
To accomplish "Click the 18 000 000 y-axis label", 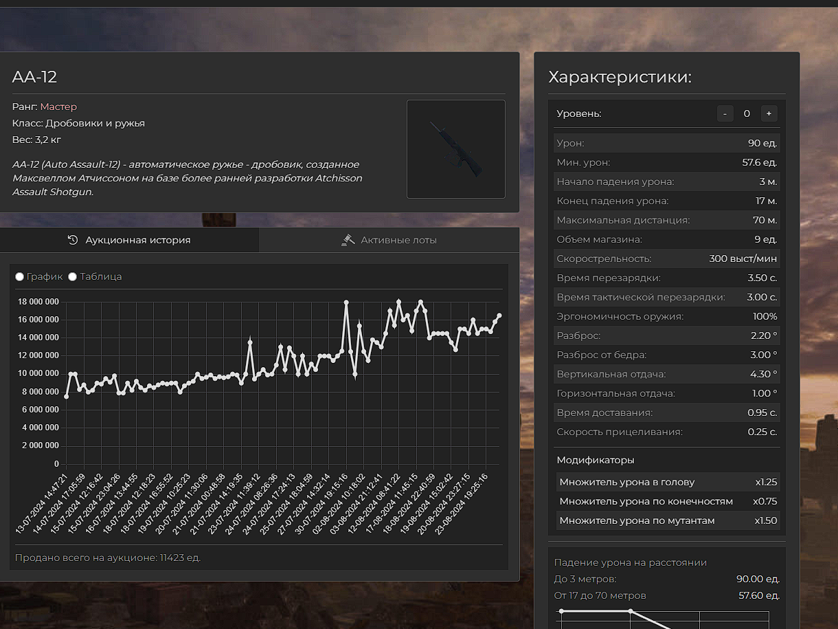I will tap(37, 302).
